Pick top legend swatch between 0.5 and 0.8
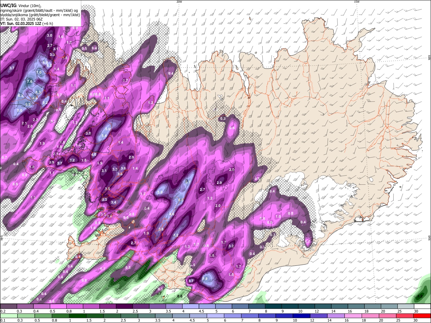 pyautogui.click(x=58, y=307)
